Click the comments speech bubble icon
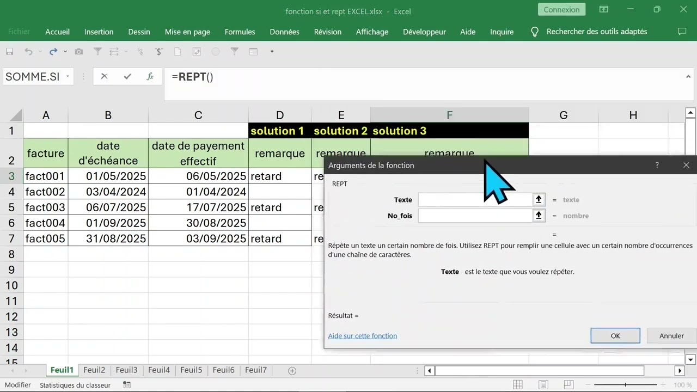Viewport: 697px width, 392px height. [x=682, y=32]
